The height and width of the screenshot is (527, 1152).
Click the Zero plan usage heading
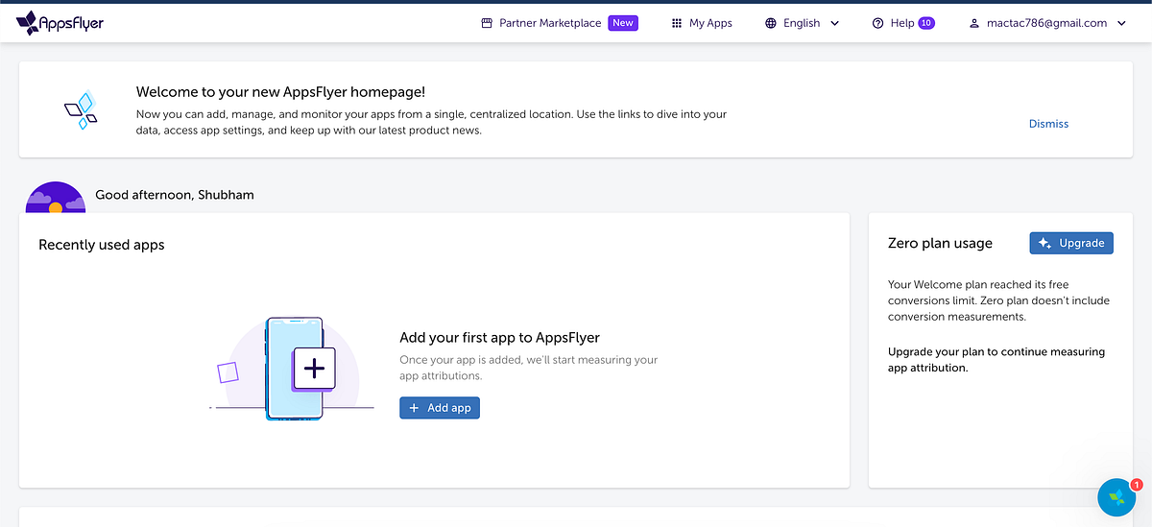coord(940,244)
